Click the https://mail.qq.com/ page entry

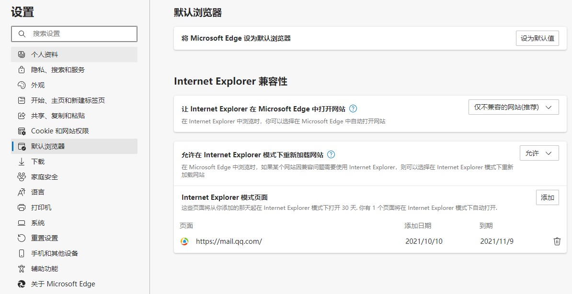point(229,241)
